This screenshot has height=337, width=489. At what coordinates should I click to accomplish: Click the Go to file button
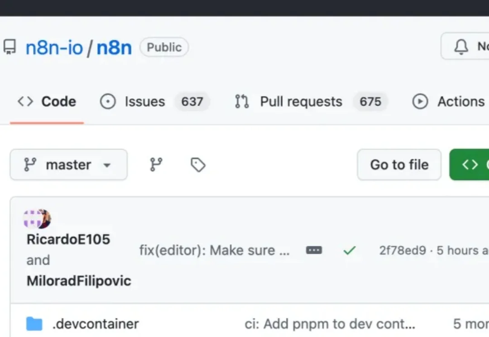[399, 165]
